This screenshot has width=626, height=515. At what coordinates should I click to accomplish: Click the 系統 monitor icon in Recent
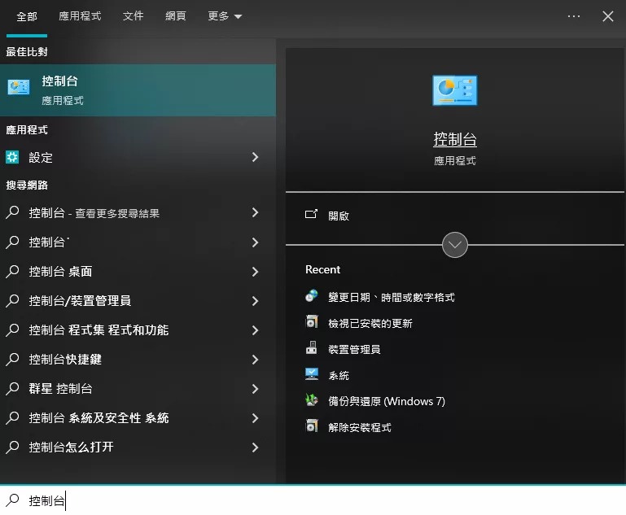coord(312,375)
